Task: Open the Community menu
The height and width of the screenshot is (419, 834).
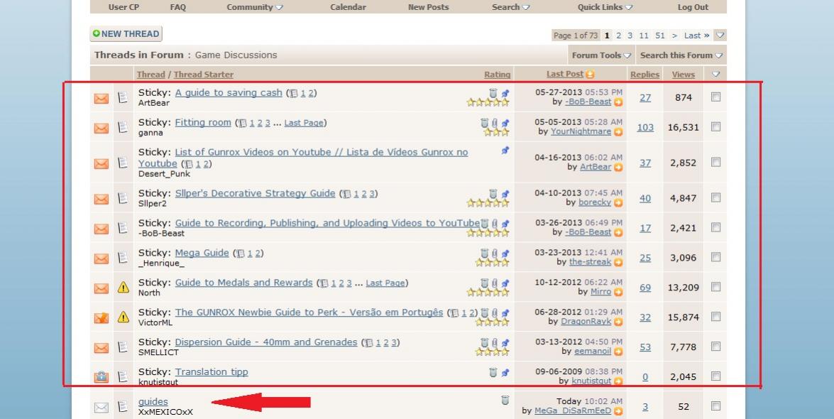Action: point(254,7)
